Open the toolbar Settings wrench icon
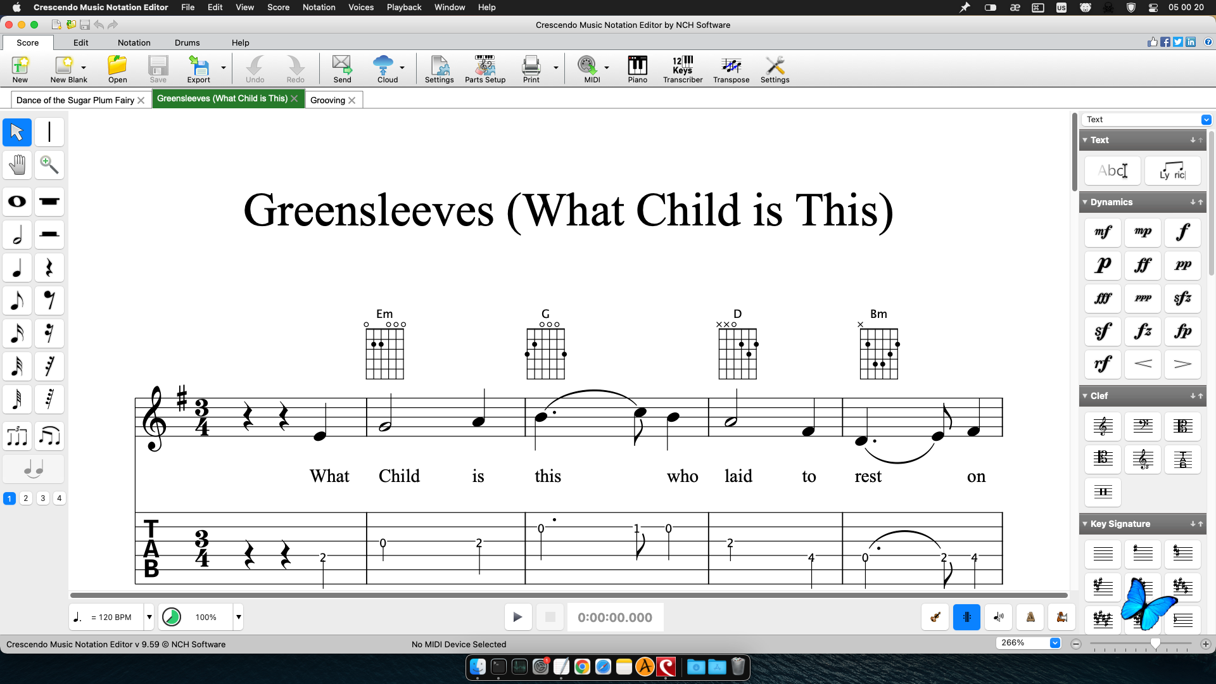The image size is (1216, 684). (x=775, y=69)
